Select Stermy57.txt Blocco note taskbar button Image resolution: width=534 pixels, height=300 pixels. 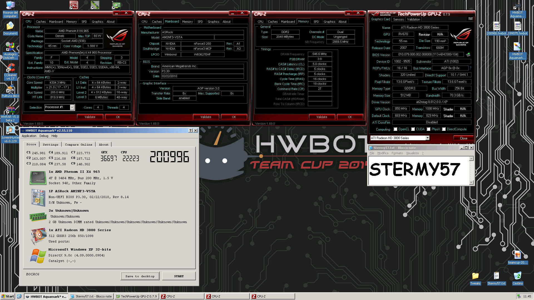coord(91,296)
